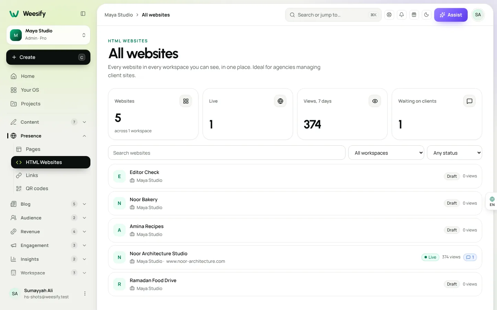The width and height of the screenshot is (497, 310).
Task: Click the Editor Check letter avatar
Action: point(119,176)
